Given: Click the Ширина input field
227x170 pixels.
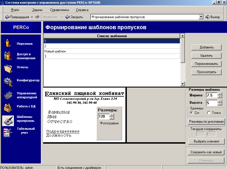Looking at the screenshot, I should [x=211, y=95].
